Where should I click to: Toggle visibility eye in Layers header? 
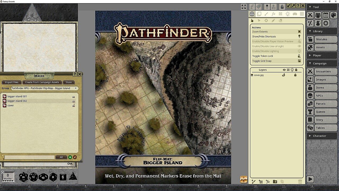point(284,70)
